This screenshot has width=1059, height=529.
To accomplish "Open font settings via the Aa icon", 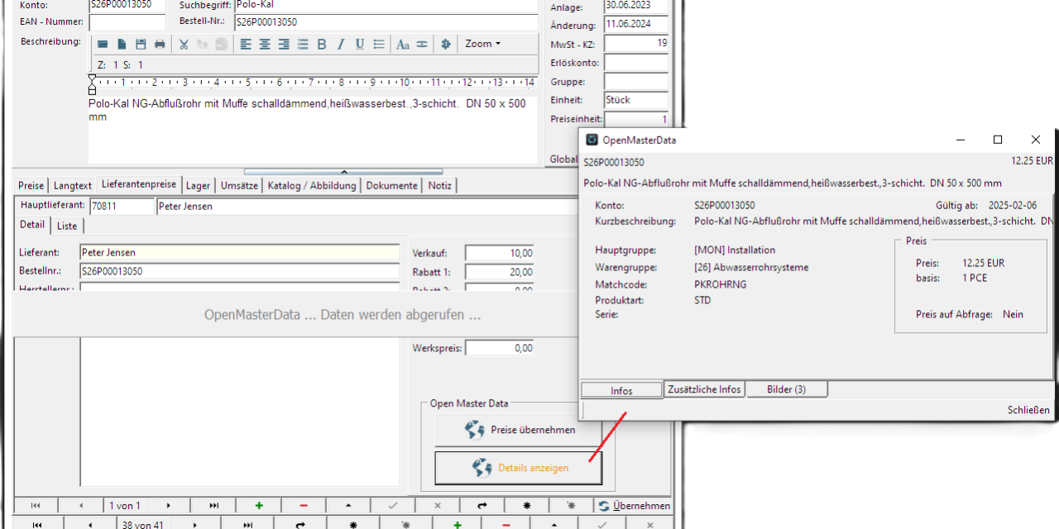I will [x=403, y=45].
